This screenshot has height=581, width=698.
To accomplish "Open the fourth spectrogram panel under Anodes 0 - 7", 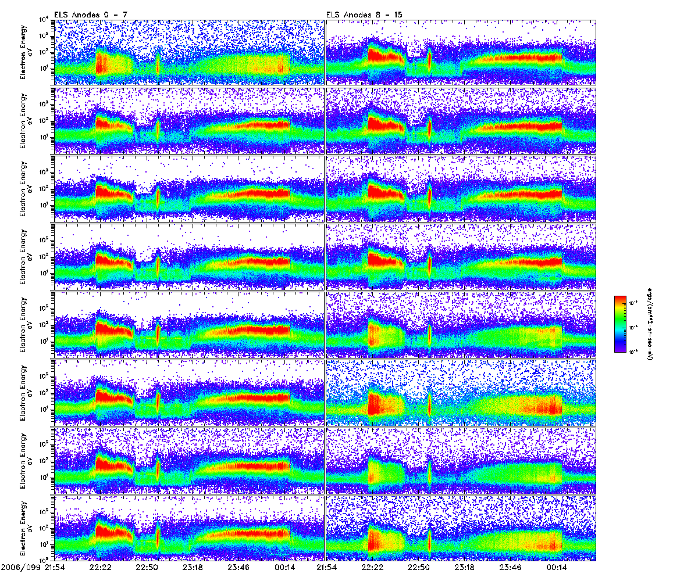I will pos(189,257).
